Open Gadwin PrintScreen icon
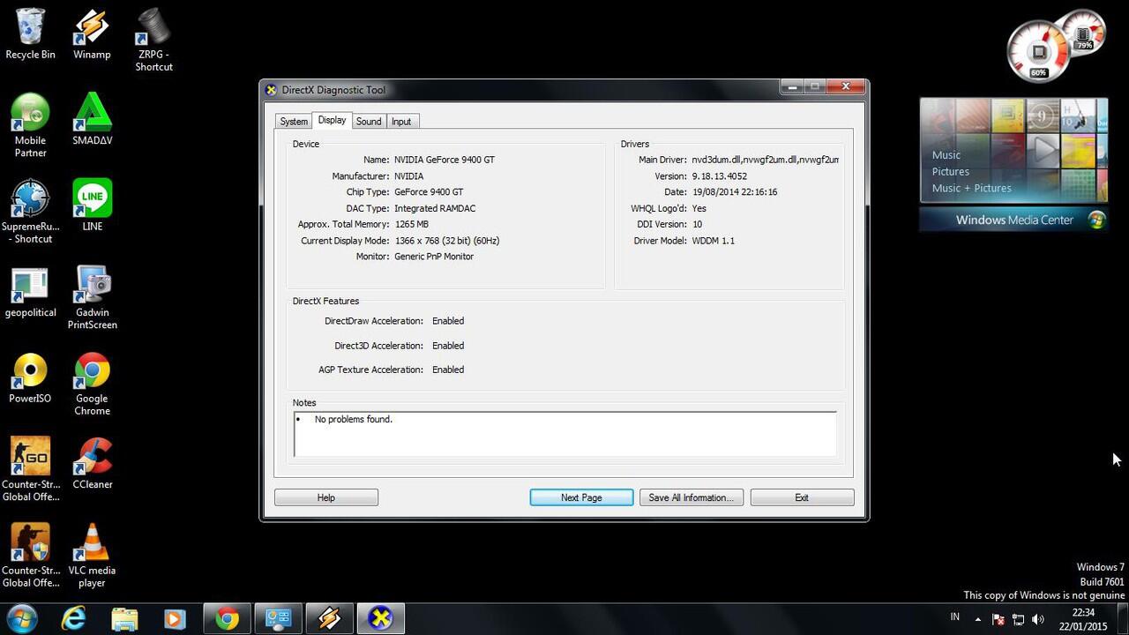 point(92,297)
